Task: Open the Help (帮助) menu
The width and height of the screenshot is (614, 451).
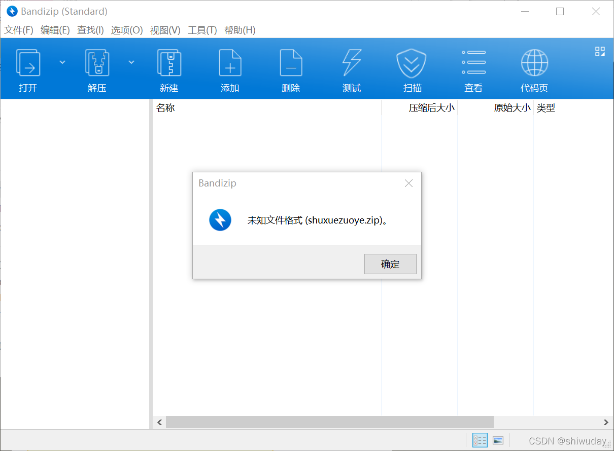Action: [x=240, y=30]
